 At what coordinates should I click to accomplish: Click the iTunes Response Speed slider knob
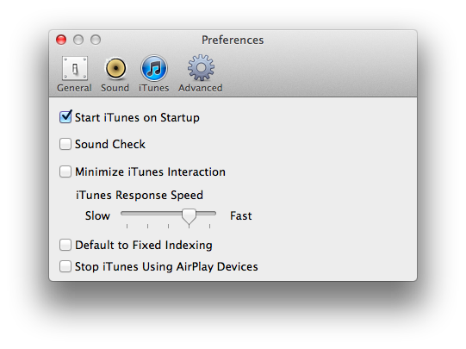189,216
